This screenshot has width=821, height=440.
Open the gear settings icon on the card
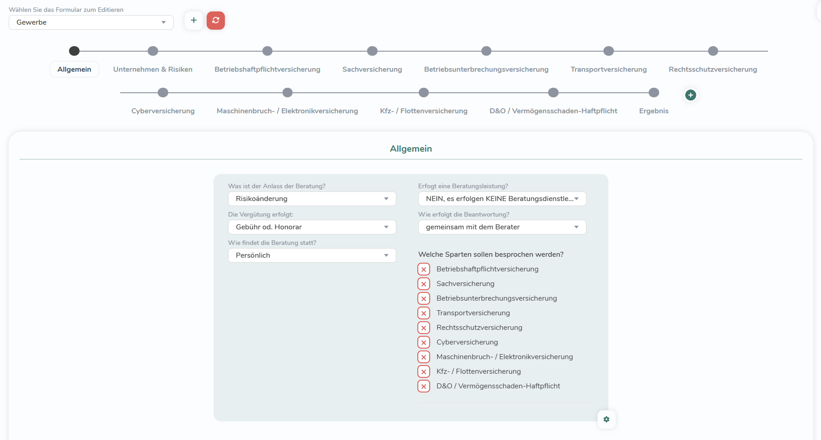(607, 419)
